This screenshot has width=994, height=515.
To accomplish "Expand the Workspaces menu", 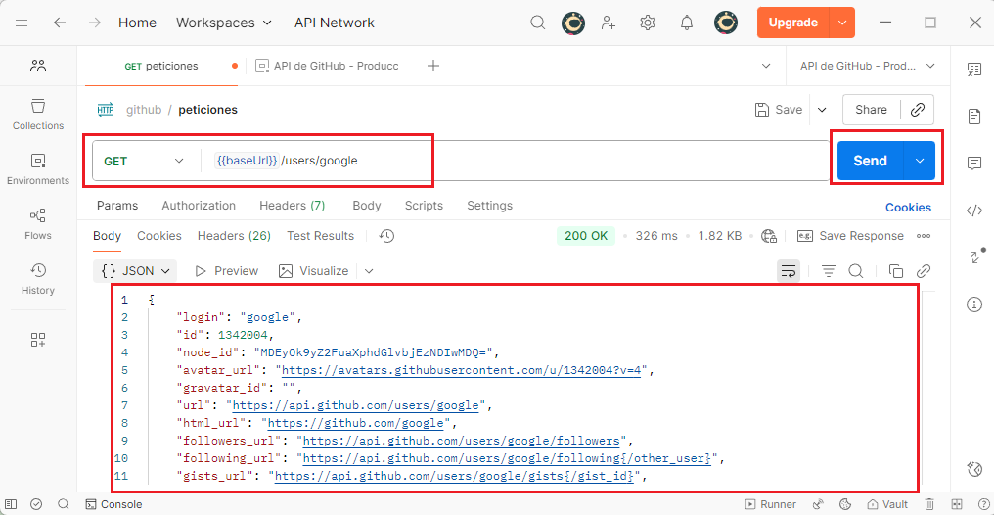I will tap(214, 23).
